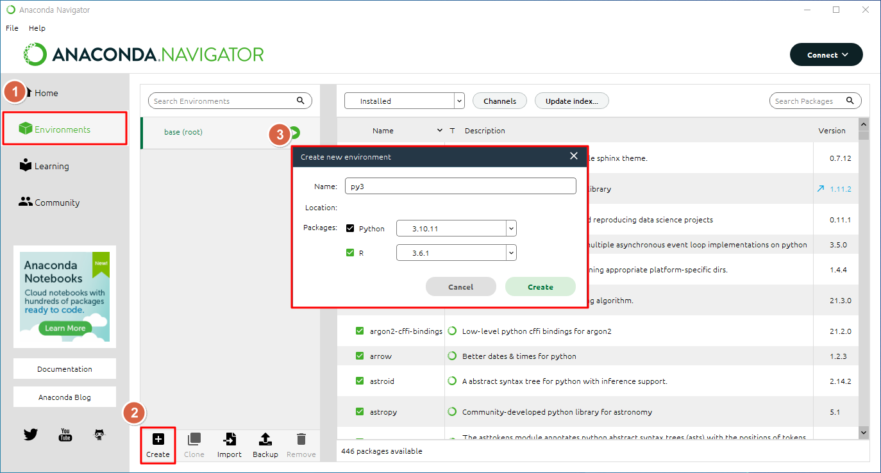Open the Documentation link button
This screenshot has width=881, height=473.
coord(65,369)
